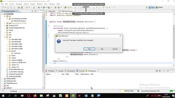Click the Lint check checkbox icon in toolbar
This screenshot has width=175, height=98.
[x=27, y=7]
